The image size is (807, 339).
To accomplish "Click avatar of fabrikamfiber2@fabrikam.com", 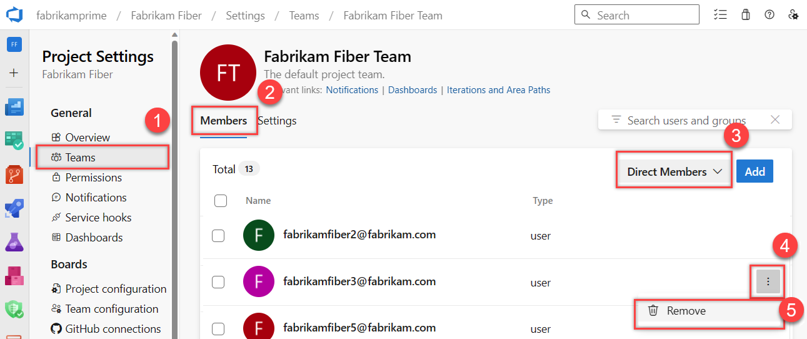I will [x=258, y=236].
